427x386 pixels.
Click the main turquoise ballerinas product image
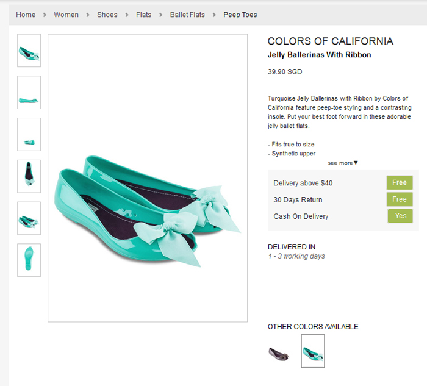pos(148,178)
